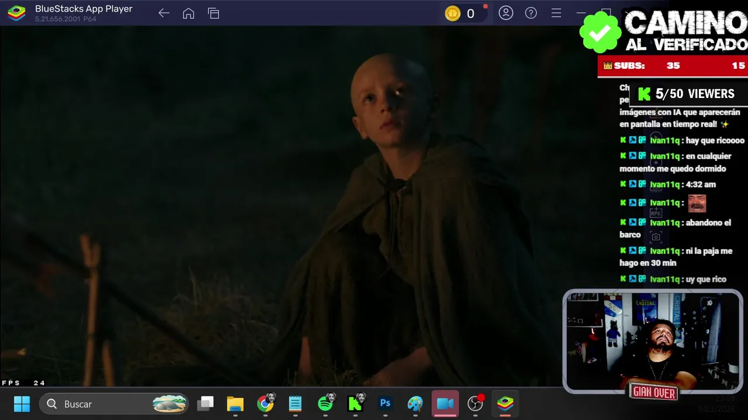Open the BlueStacks hamburger menu
This screenshot has width=748, height=420.
556,13
